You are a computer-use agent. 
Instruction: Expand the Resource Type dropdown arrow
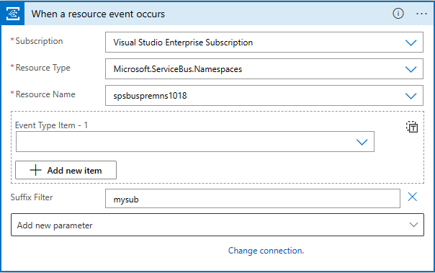coord(411,69)
